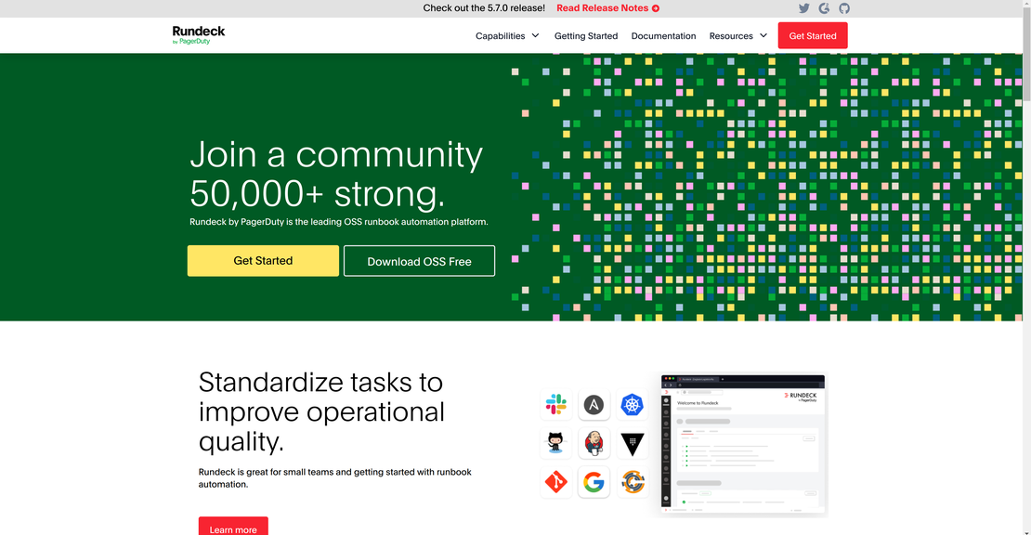This screenshot has height=535, width=1031.
Task: Open Documentation in the navigation
Action: 663,35
